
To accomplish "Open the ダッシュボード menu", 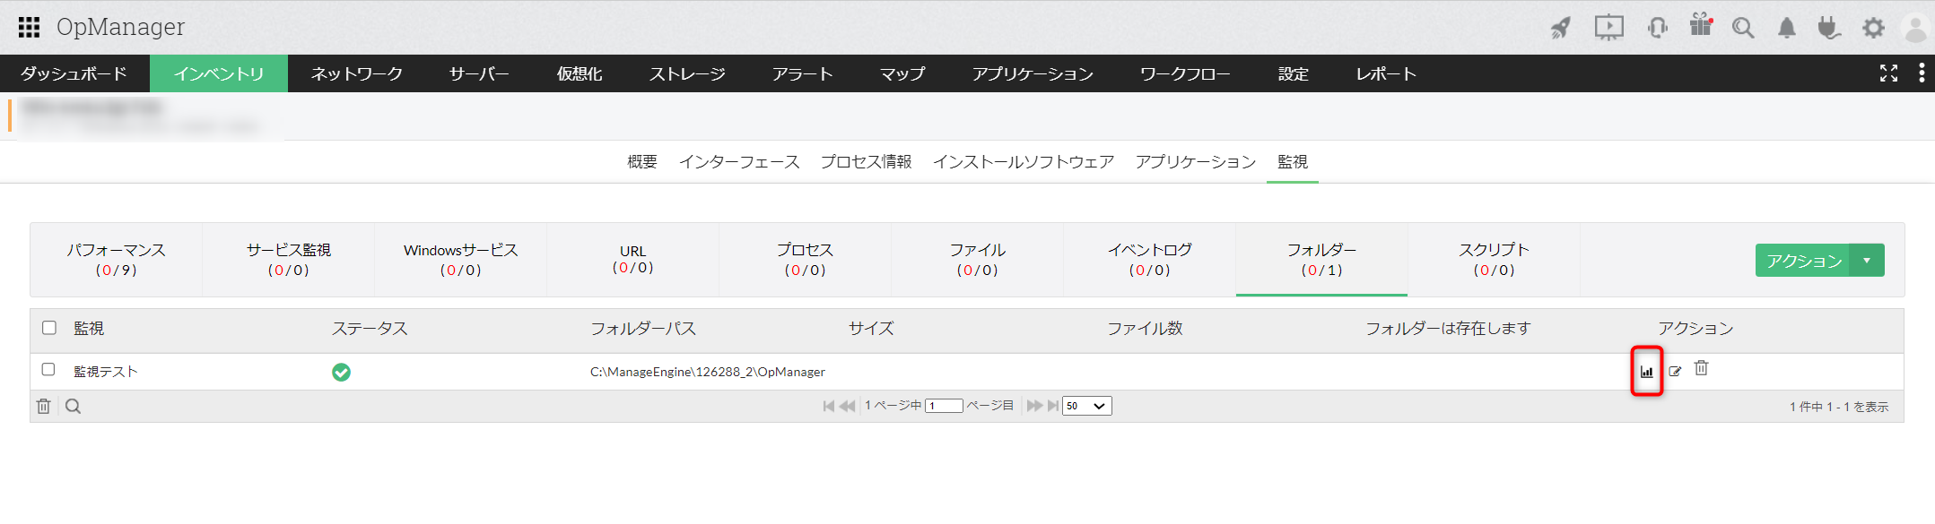I will pyautogui.click(x=74, y=73).
